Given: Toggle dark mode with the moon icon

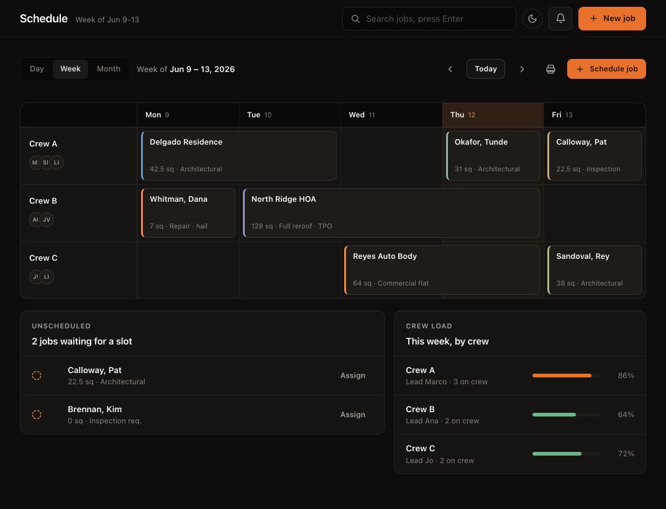Looking at the screenshot, I should [x=532, y=19].
